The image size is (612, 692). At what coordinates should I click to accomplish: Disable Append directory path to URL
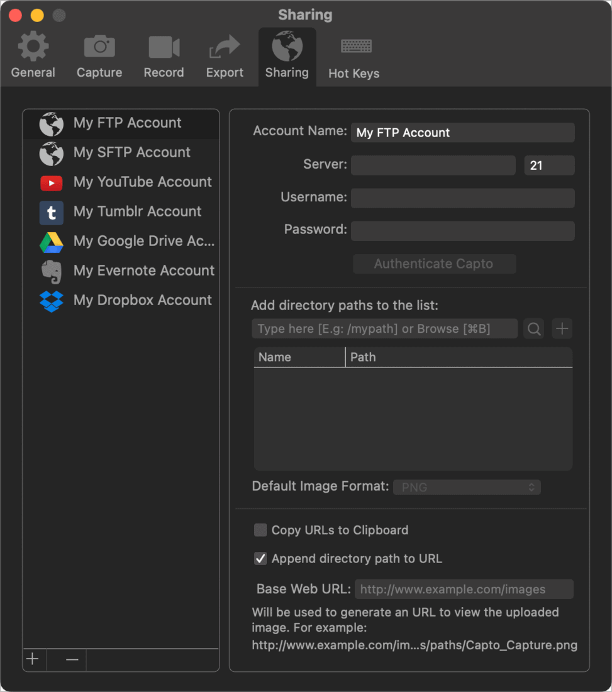pyautogui.click(x=260, y=559)
